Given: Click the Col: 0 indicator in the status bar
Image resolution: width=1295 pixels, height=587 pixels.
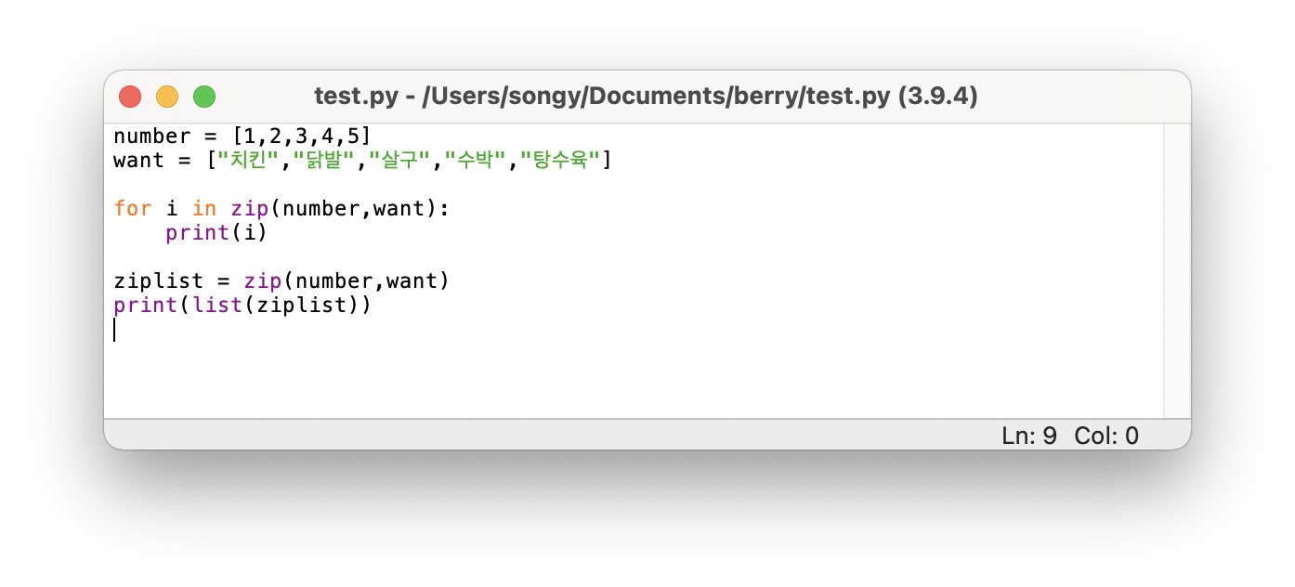Looking at the screenshot, I should [x=1105, y=435].
